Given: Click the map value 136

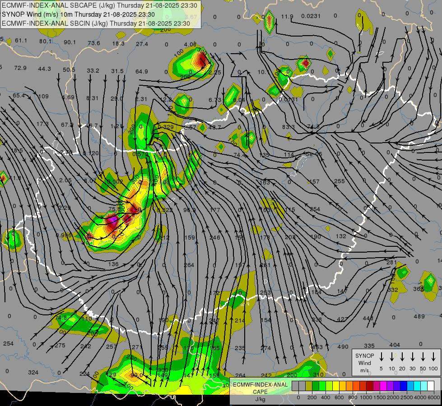Looking at the screenshot, I should click(113, 264).
